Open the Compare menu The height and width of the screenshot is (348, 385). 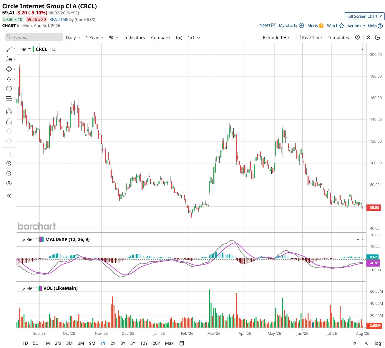coord(160,38)
